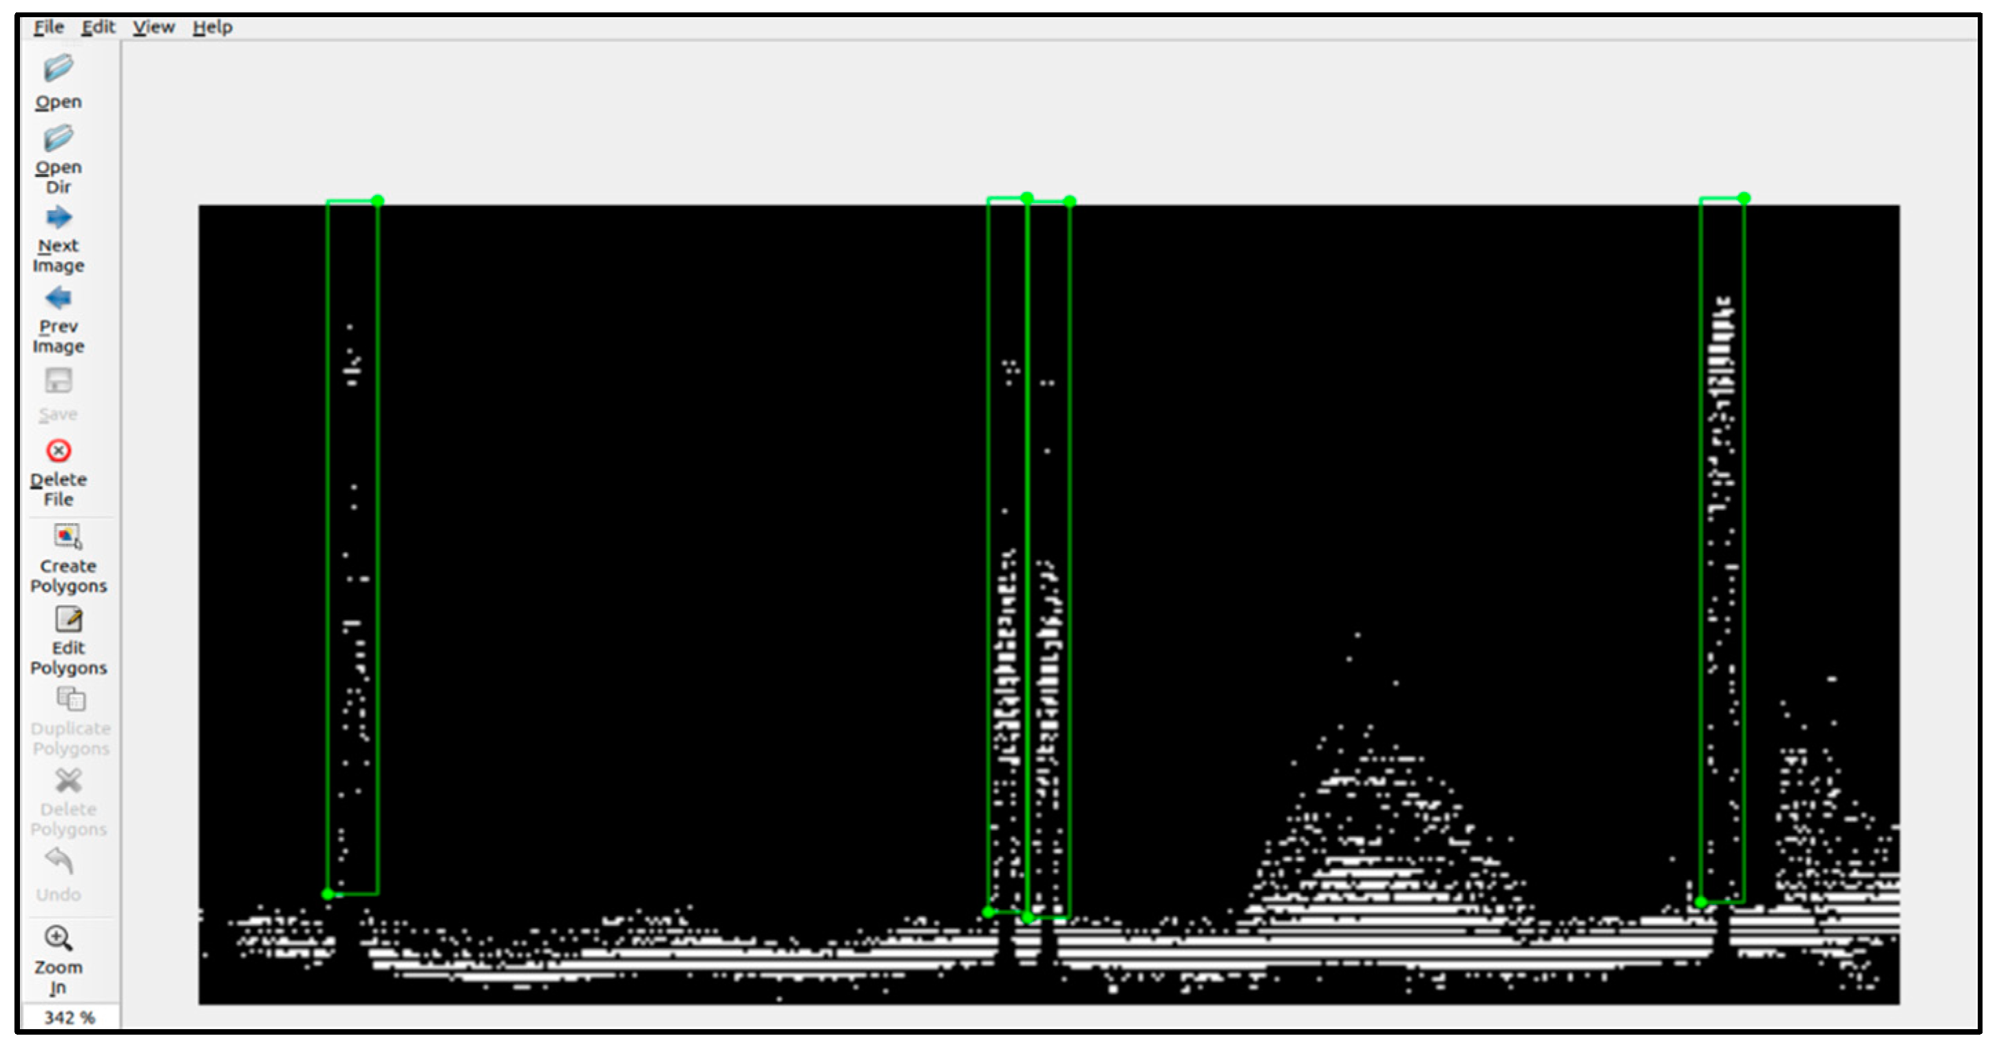Go to Prev Image arrow
The height and width of the screenshot is (1045, 1997).
(x=58, y=297)
